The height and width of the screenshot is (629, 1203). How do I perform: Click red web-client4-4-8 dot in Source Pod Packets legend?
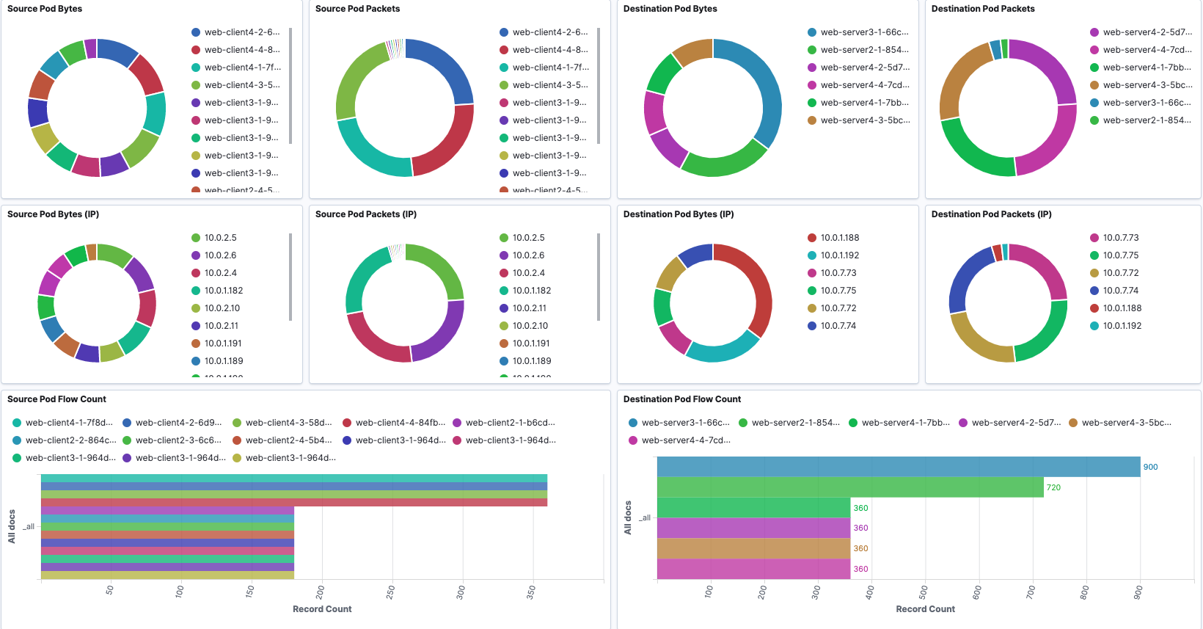point(504,50)
